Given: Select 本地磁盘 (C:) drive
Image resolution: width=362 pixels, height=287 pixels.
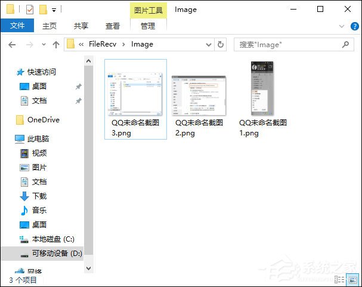Looking at the screenshot, I should 52,239.
